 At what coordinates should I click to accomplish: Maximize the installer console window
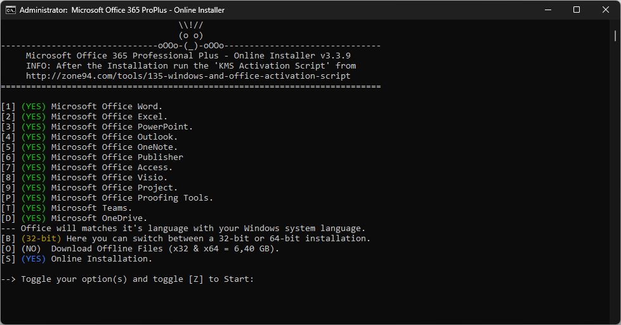pyautogui.click(x=577, y=10)
